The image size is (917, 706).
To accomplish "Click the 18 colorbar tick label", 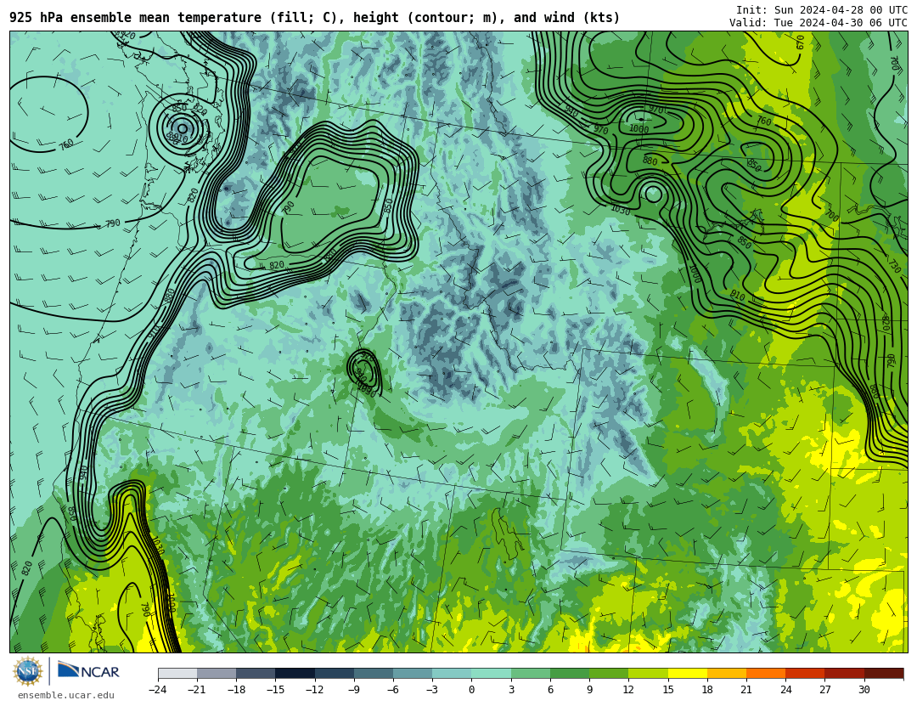I will (x=707, y=690).
